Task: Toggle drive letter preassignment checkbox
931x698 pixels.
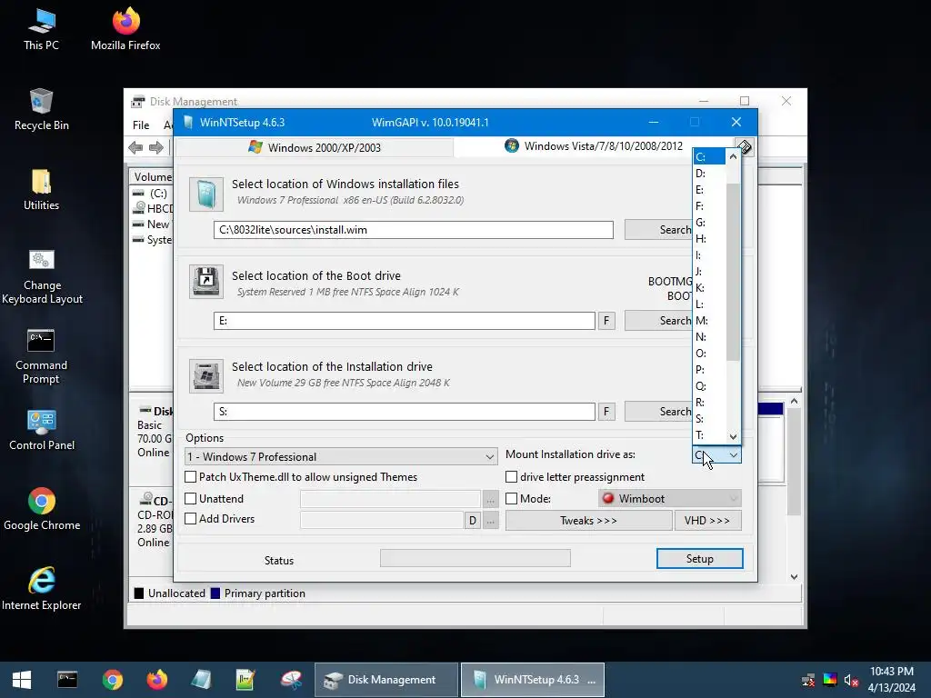Action: pyautogui.click(x=511, y=476)
